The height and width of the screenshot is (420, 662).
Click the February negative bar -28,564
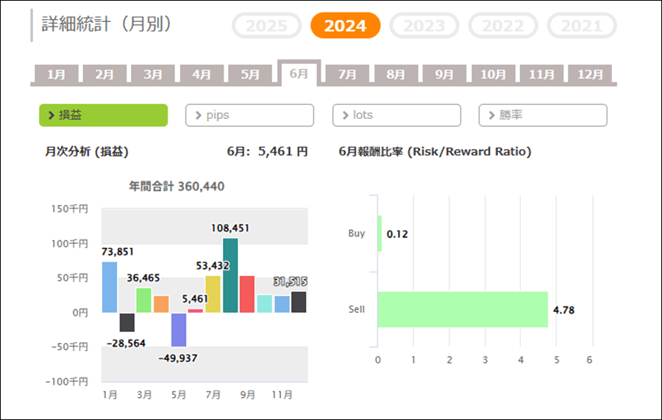(x=127, y=322)
